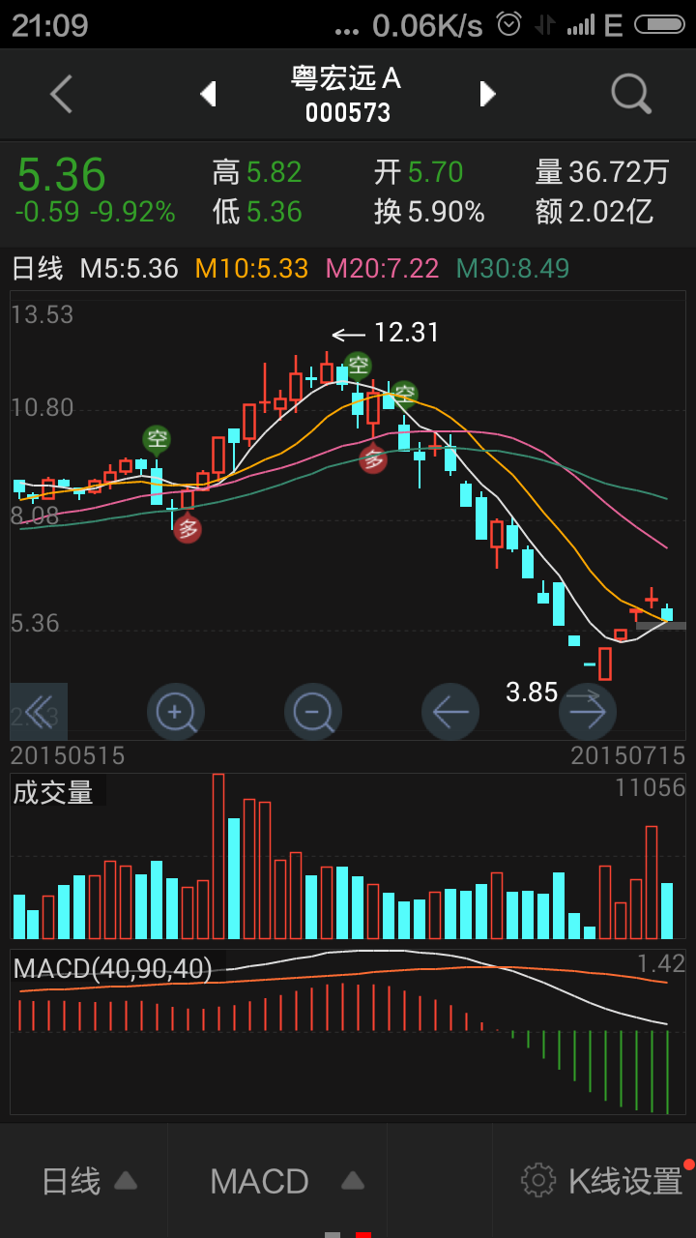This screenshot has width=696, height=1238.
Task: Tap M30:8.49 moving average label
Action: click(x=513, y=269)
